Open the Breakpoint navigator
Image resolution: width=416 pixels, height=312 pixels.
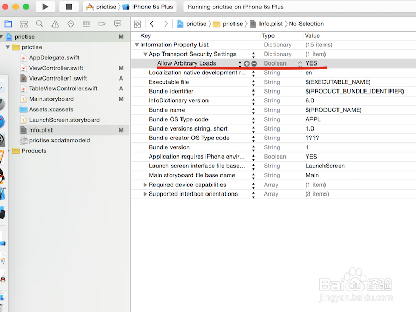point(102,24)
